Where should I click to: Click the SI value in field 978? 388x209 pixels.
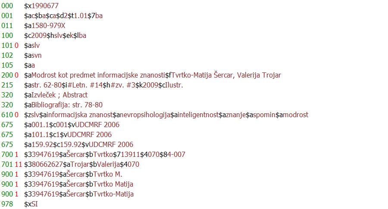[34, 204]
